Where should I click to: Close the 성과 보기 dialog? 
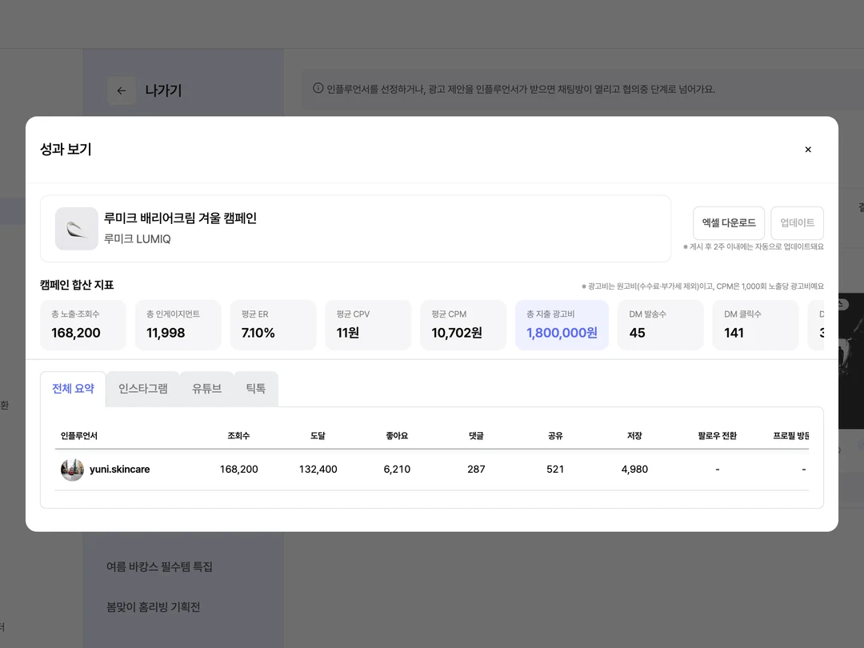808,150
